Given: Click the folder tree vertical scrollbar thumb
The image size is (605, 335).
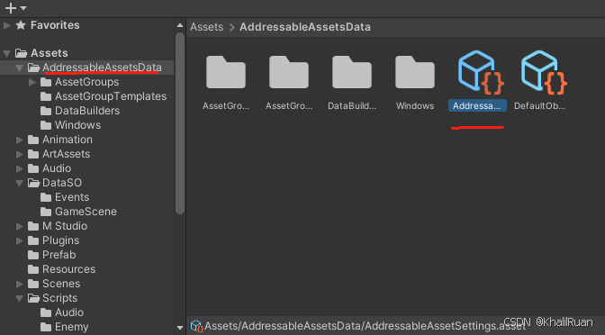Looking at the screenshot, I should [x=180, y=123].
